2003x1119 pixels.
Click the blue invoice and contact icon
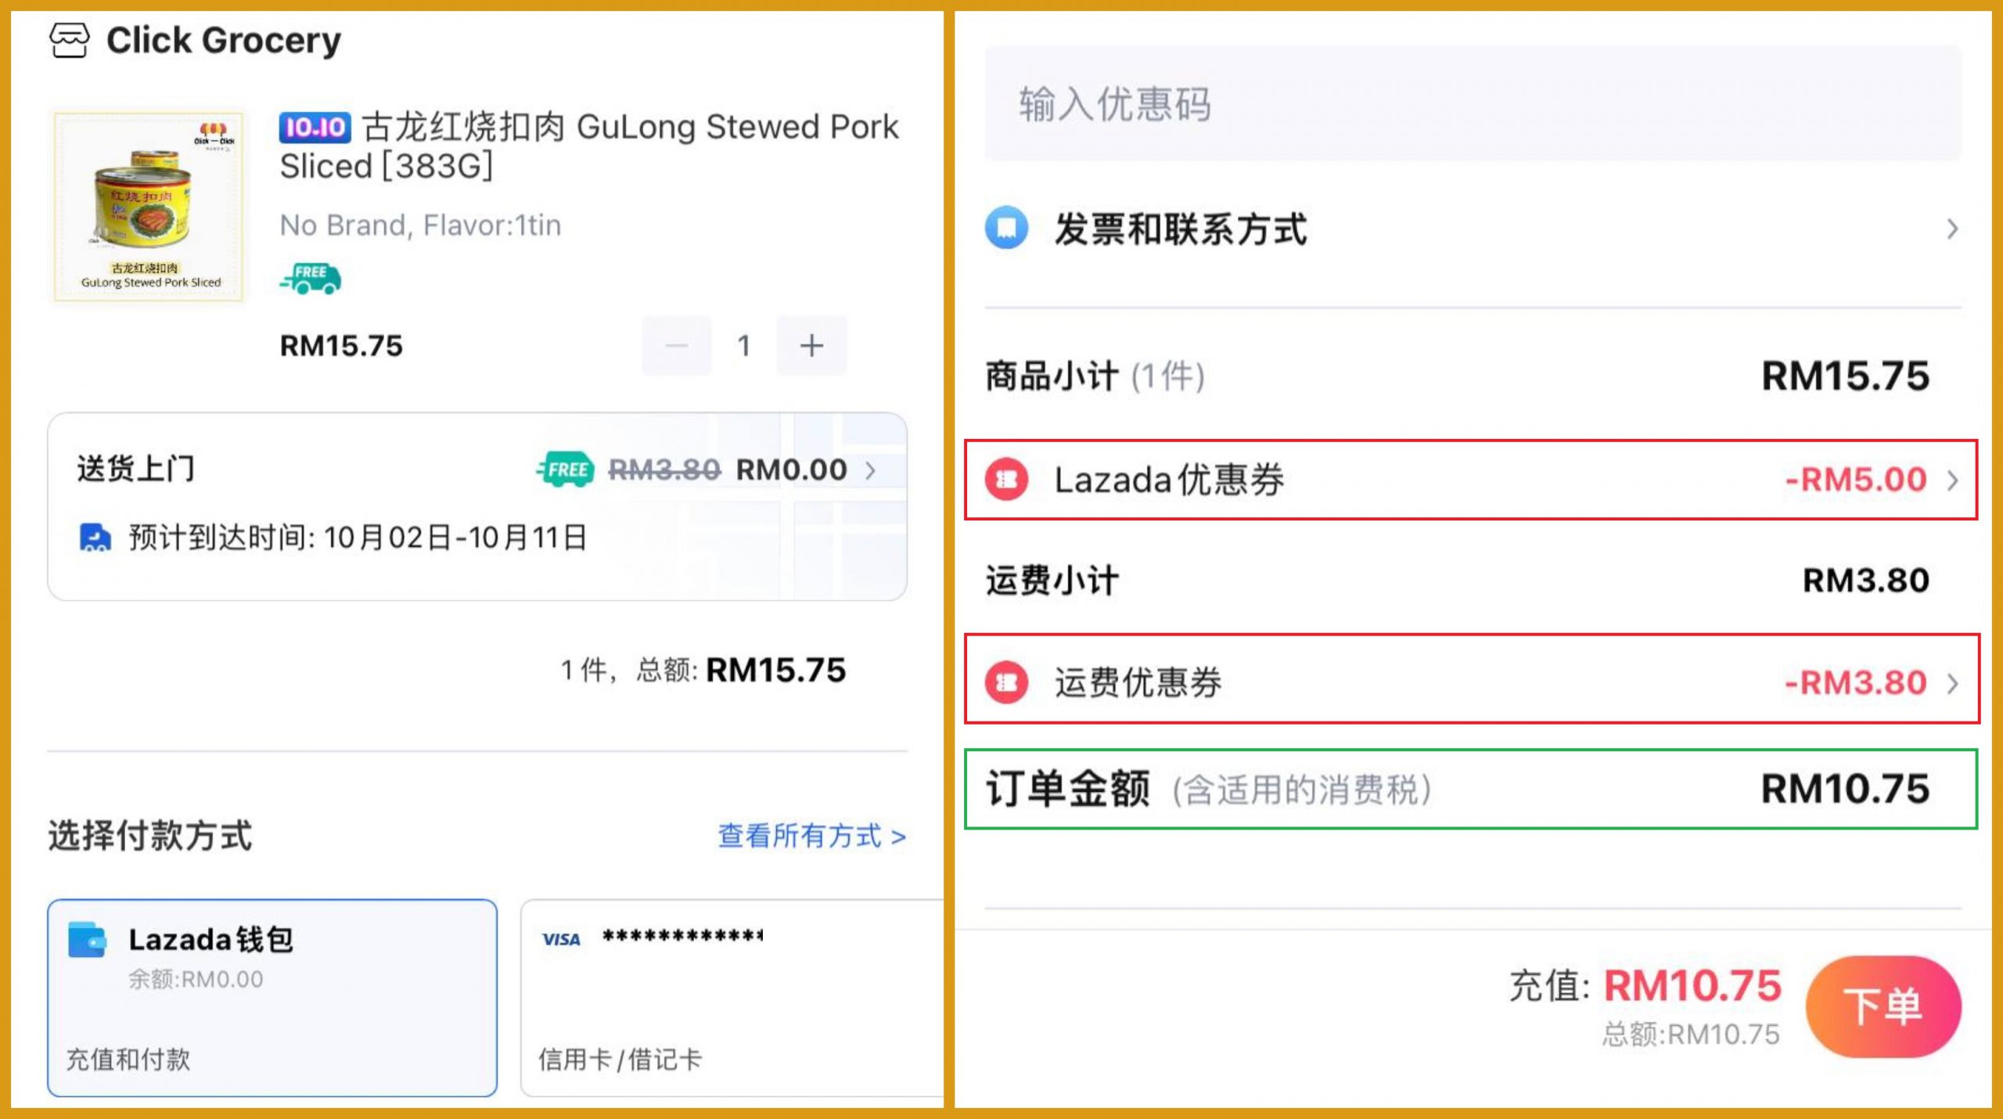[1006, 228]
